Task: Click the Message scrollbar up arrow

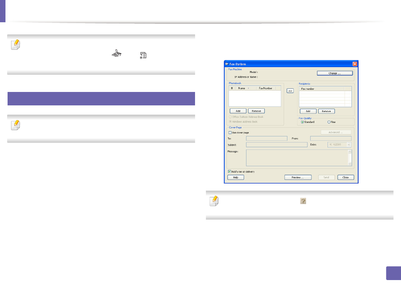Action: [350, 152]
